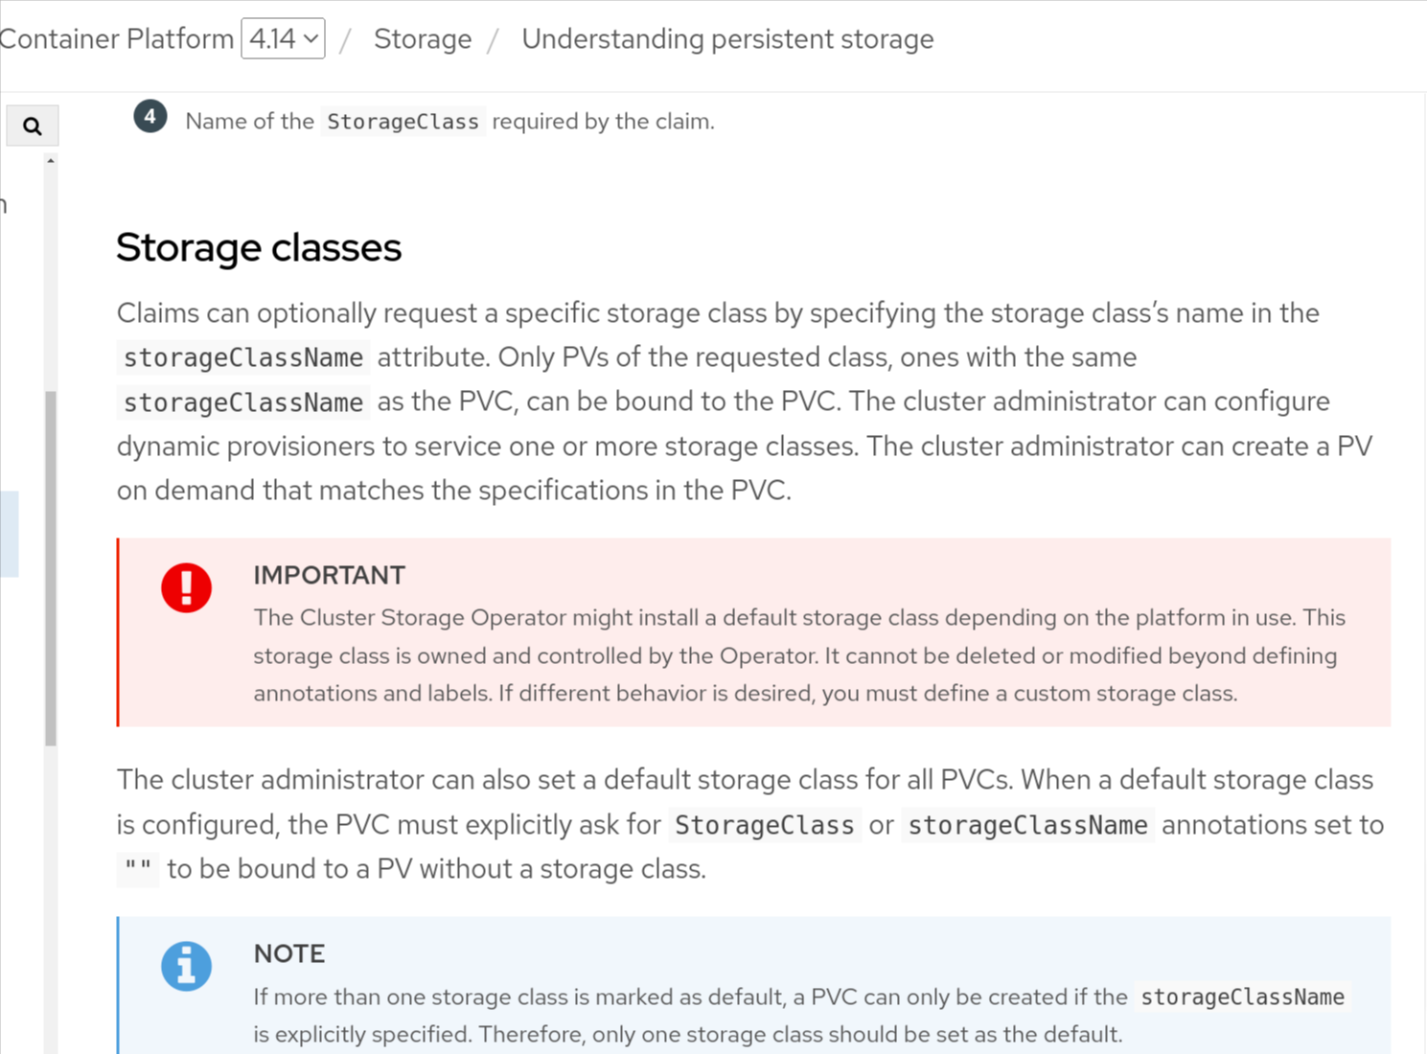Click the empty string code token
Screen dimensions: 1427x1054
pos(137,869)
